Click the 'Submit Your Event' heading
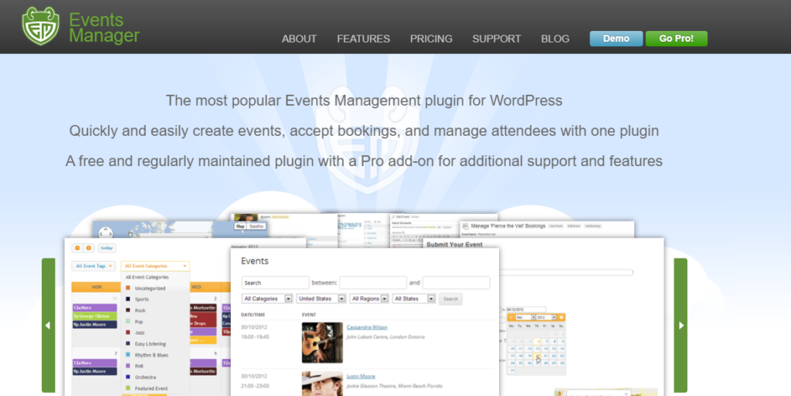This screenshot has width=791, height=396. pos(454,245)
